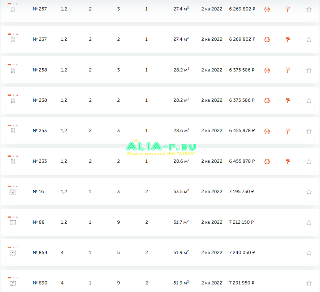The height and width of the screenshot is (292, 320).
Task: Click armchair icon on apartment № 238
Action: [267, 100]
